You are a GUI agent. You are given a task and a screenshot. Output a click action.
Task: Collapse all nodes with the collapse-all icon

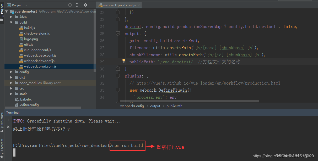[x=77, y=5]
